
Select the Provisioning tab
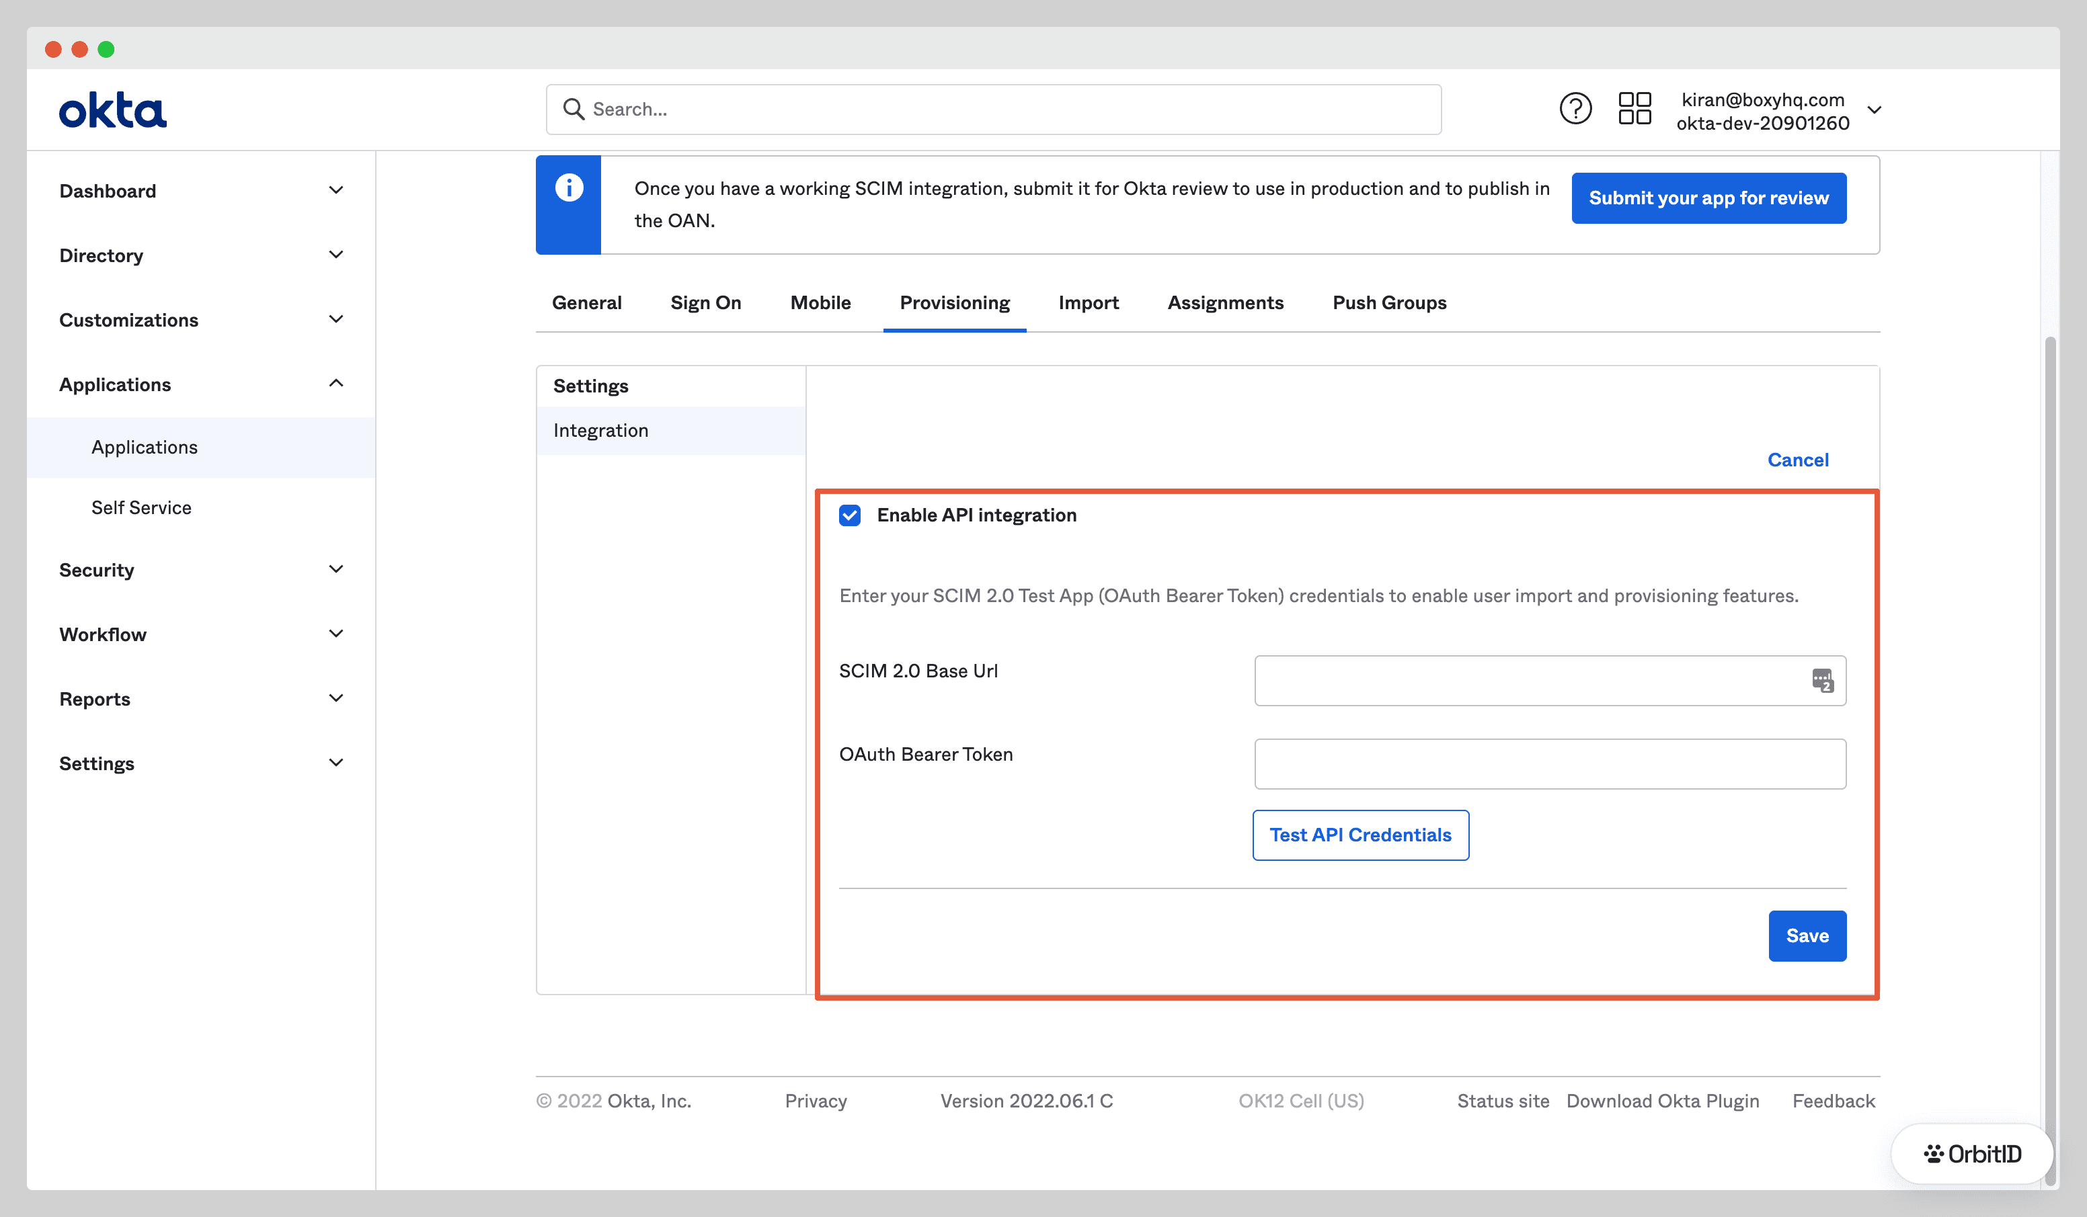955,303
